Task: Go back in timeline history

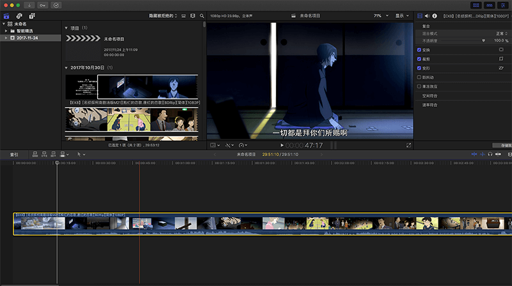Action: 214,154
